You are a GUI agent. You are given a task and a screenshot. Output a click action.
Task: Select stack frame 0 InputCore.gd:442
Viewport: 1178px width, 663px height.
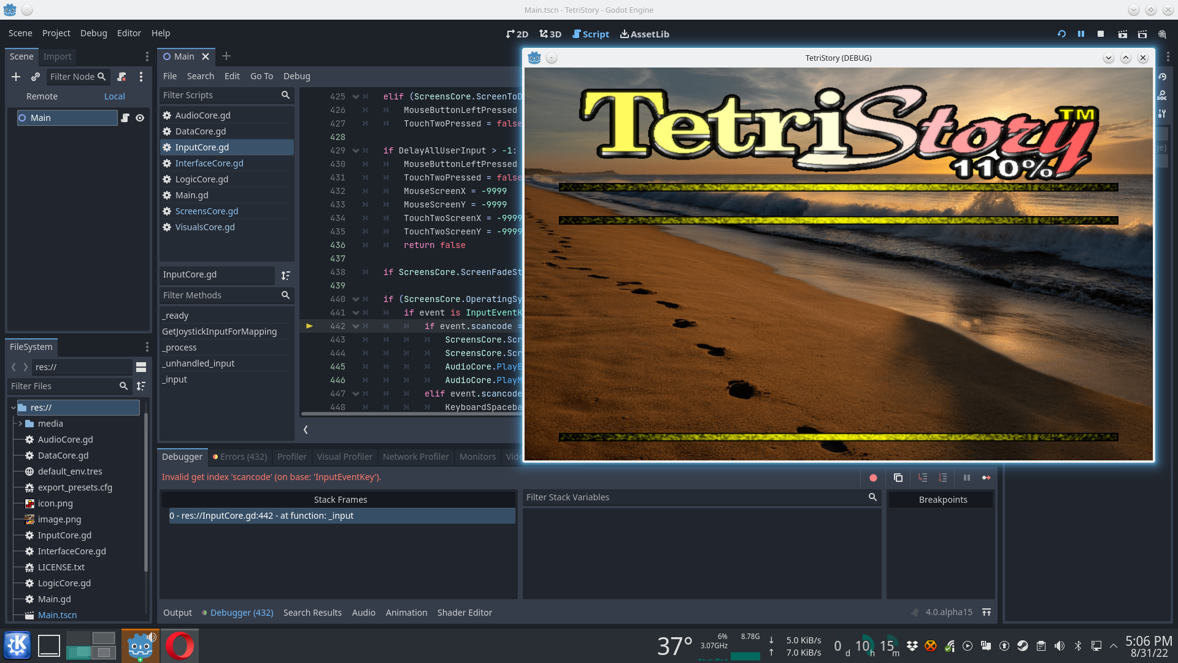(x=341, y=516)
